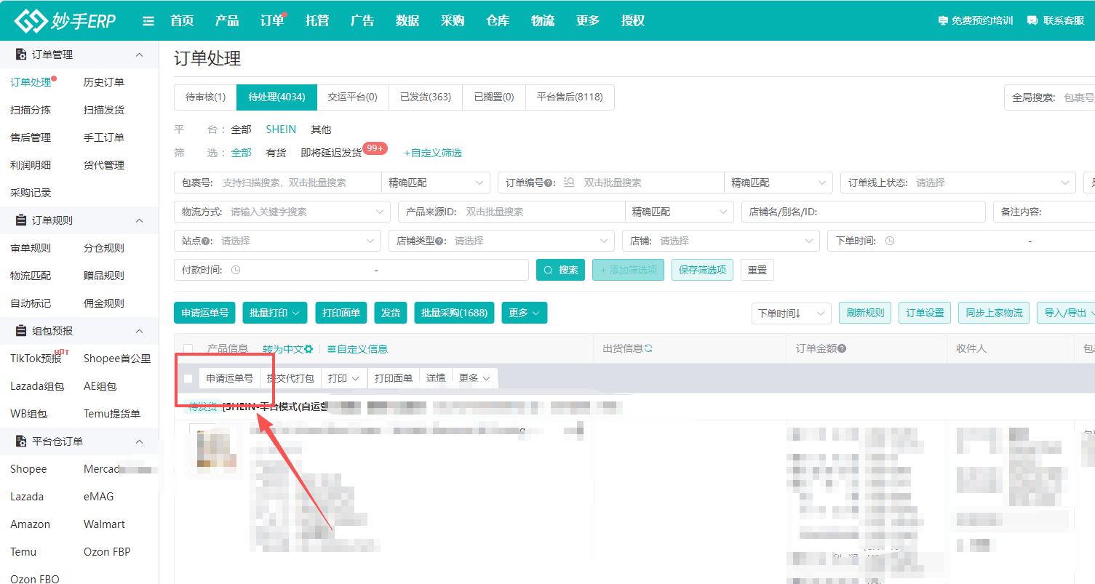The height and width of the screenshot is (584, 1095).
Task: Open 历史订单 from the sidebar
Action: click(104, 81)
